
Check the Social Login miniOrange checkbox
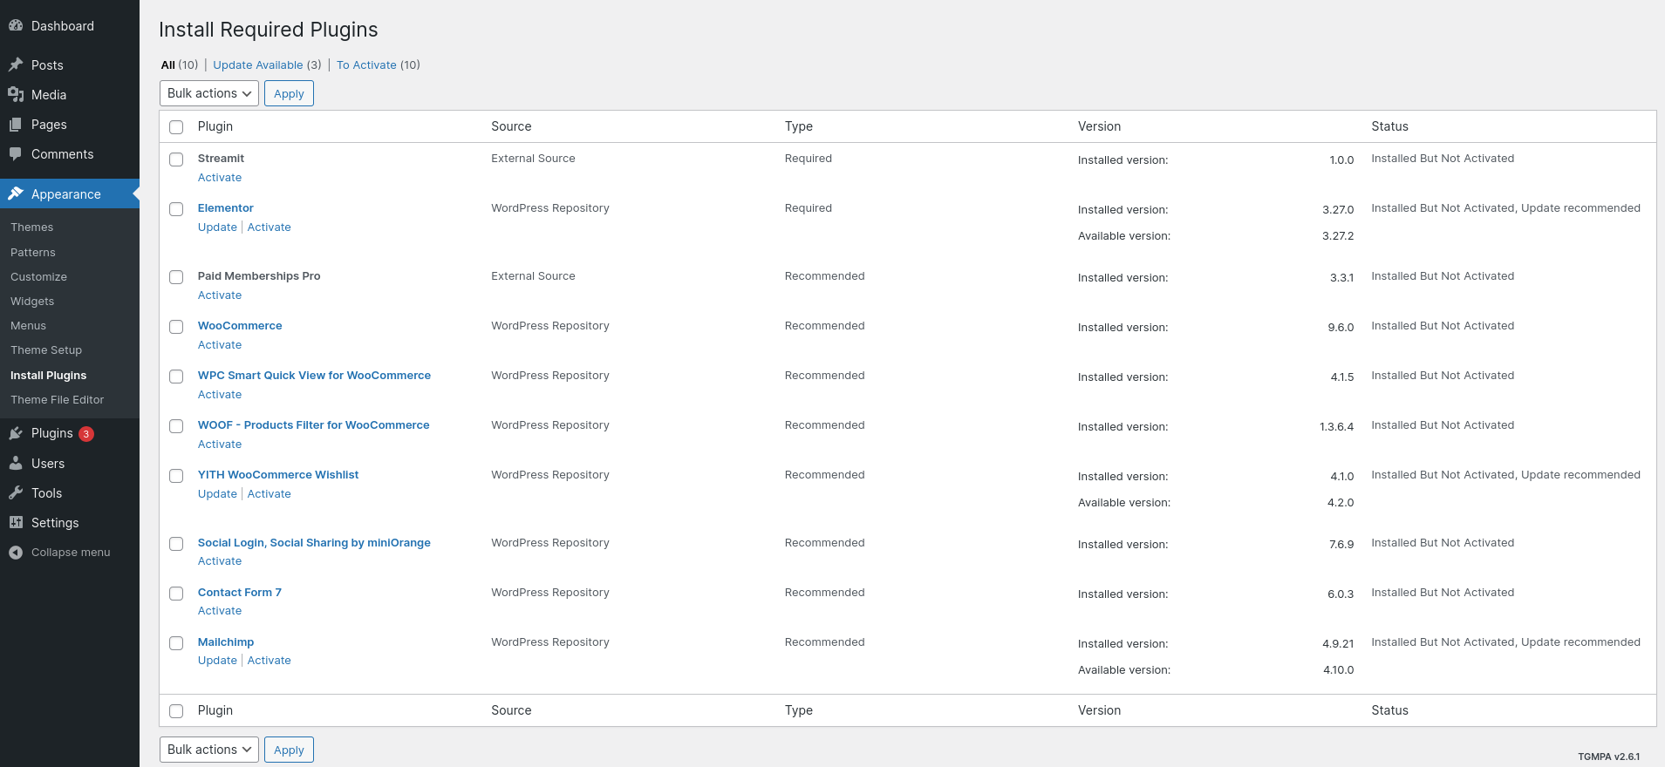[176, 544]
